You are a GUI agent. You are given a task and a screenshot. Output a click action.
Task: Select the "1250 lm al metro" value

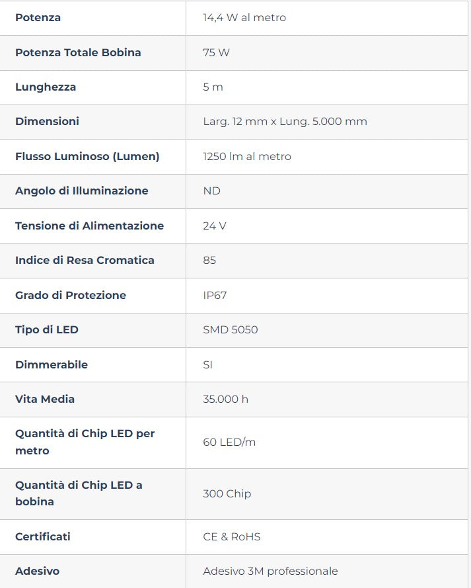click(247, 156)
